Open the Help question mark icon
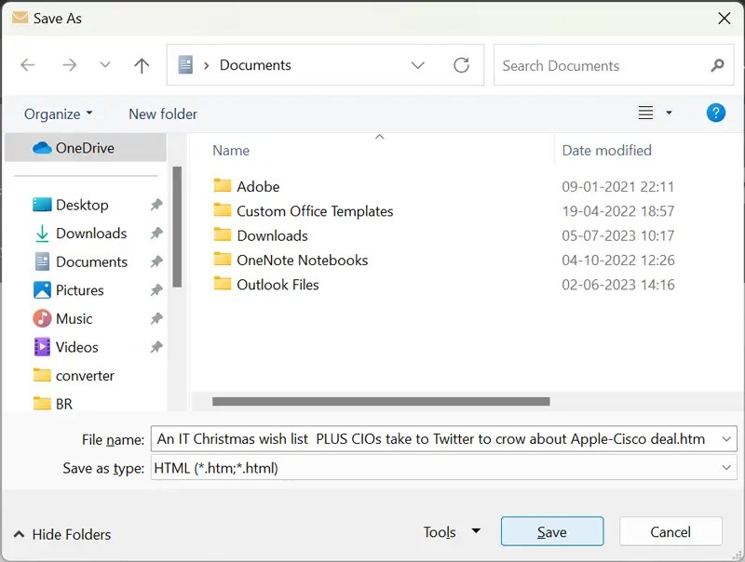Image resolution: width=745 pixels, height=562 pixels. pos(715,113)
